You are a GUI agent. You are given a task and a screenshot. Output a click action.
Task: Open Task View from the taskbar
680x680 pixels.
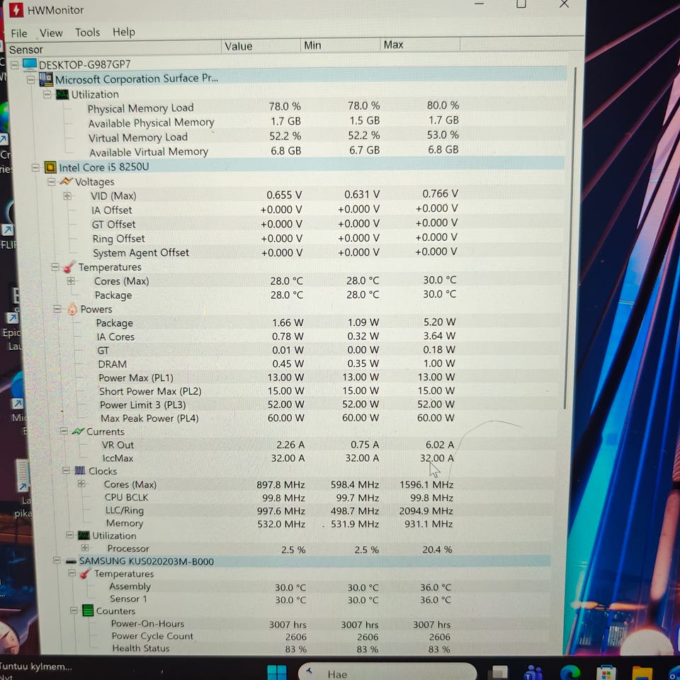[499, 673]
